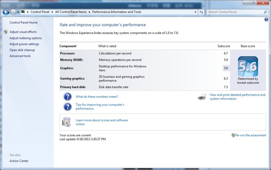Click the Subscore column header
Screen dimensions: 271x170
tap(224, 46)
